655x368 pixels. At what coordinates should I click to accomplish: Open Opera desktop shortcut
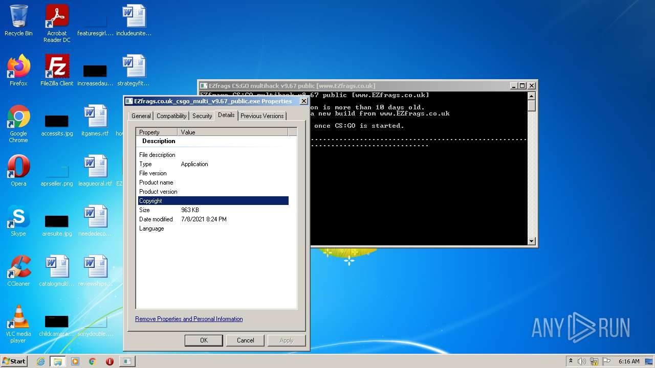18,171
